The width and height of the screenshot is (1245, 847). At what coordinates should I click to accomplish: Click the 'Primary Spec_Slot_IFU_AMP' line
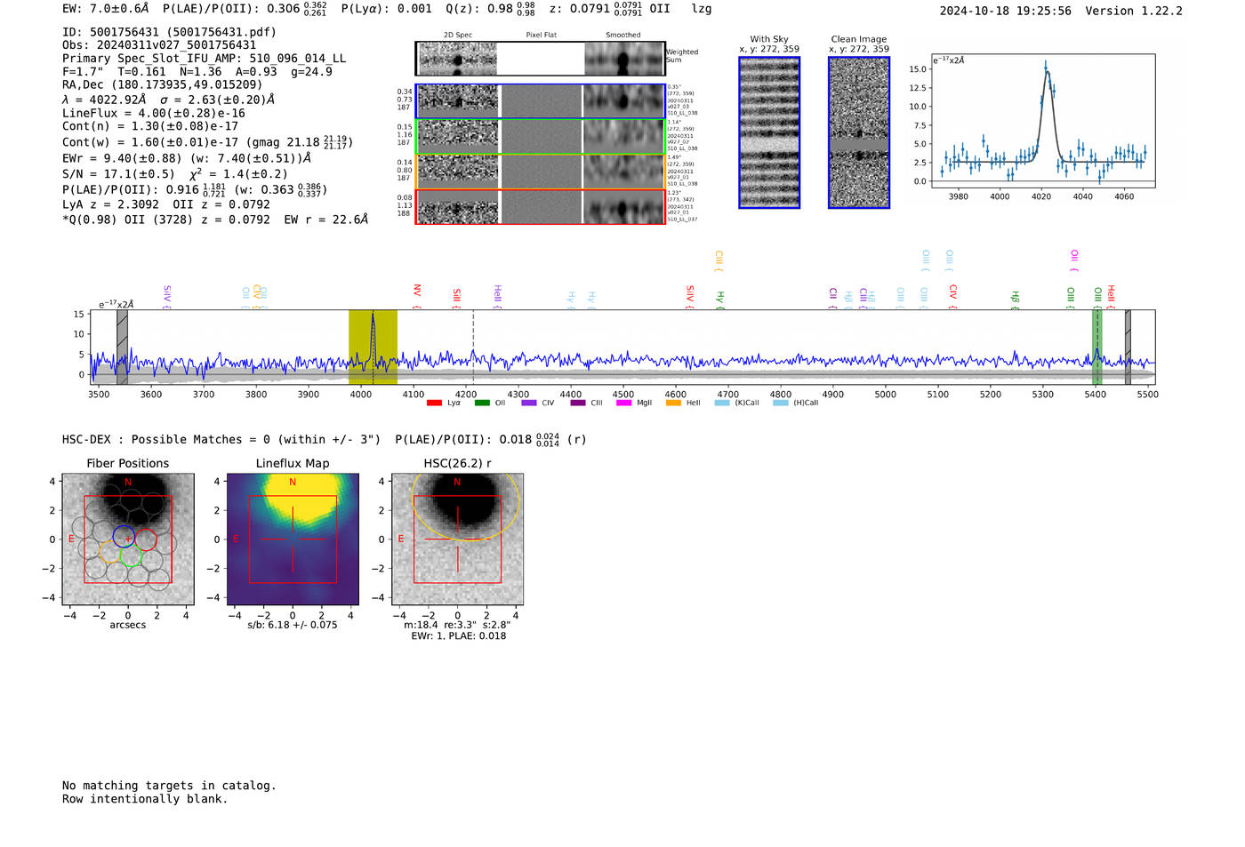[205, 59]
